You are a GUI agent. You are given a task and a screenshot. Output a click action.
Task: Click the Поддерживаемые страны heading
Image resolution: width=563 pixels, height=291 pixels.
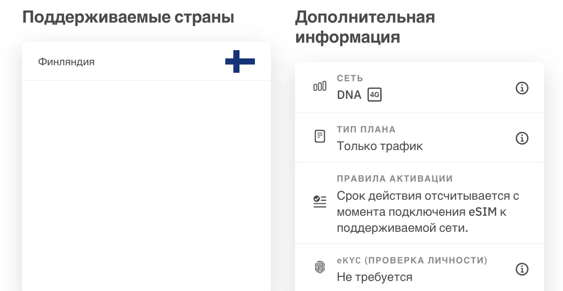(x=128, y=18)
